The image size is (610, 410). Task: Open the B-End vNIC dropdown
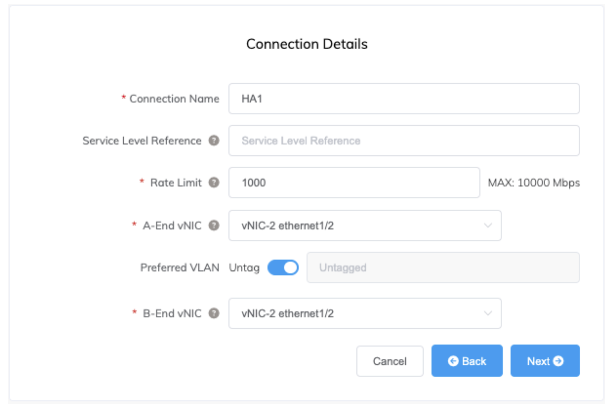coord(364,314)
